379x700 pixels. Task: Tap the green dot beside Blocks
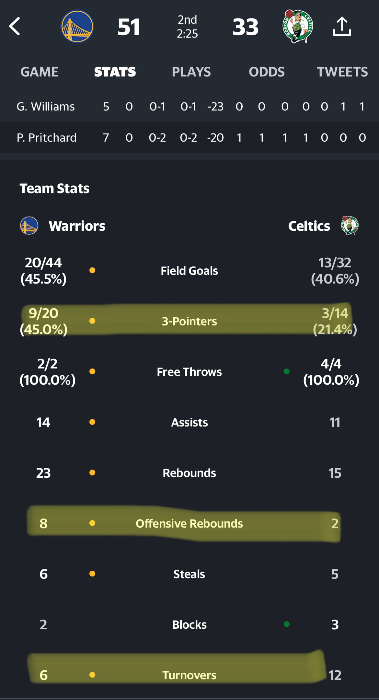[x=287, y=624]
